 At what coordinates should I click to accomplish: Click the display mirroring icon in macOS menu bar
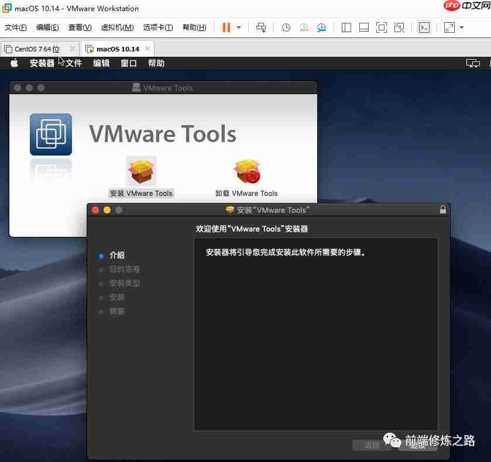click(472, 63)
